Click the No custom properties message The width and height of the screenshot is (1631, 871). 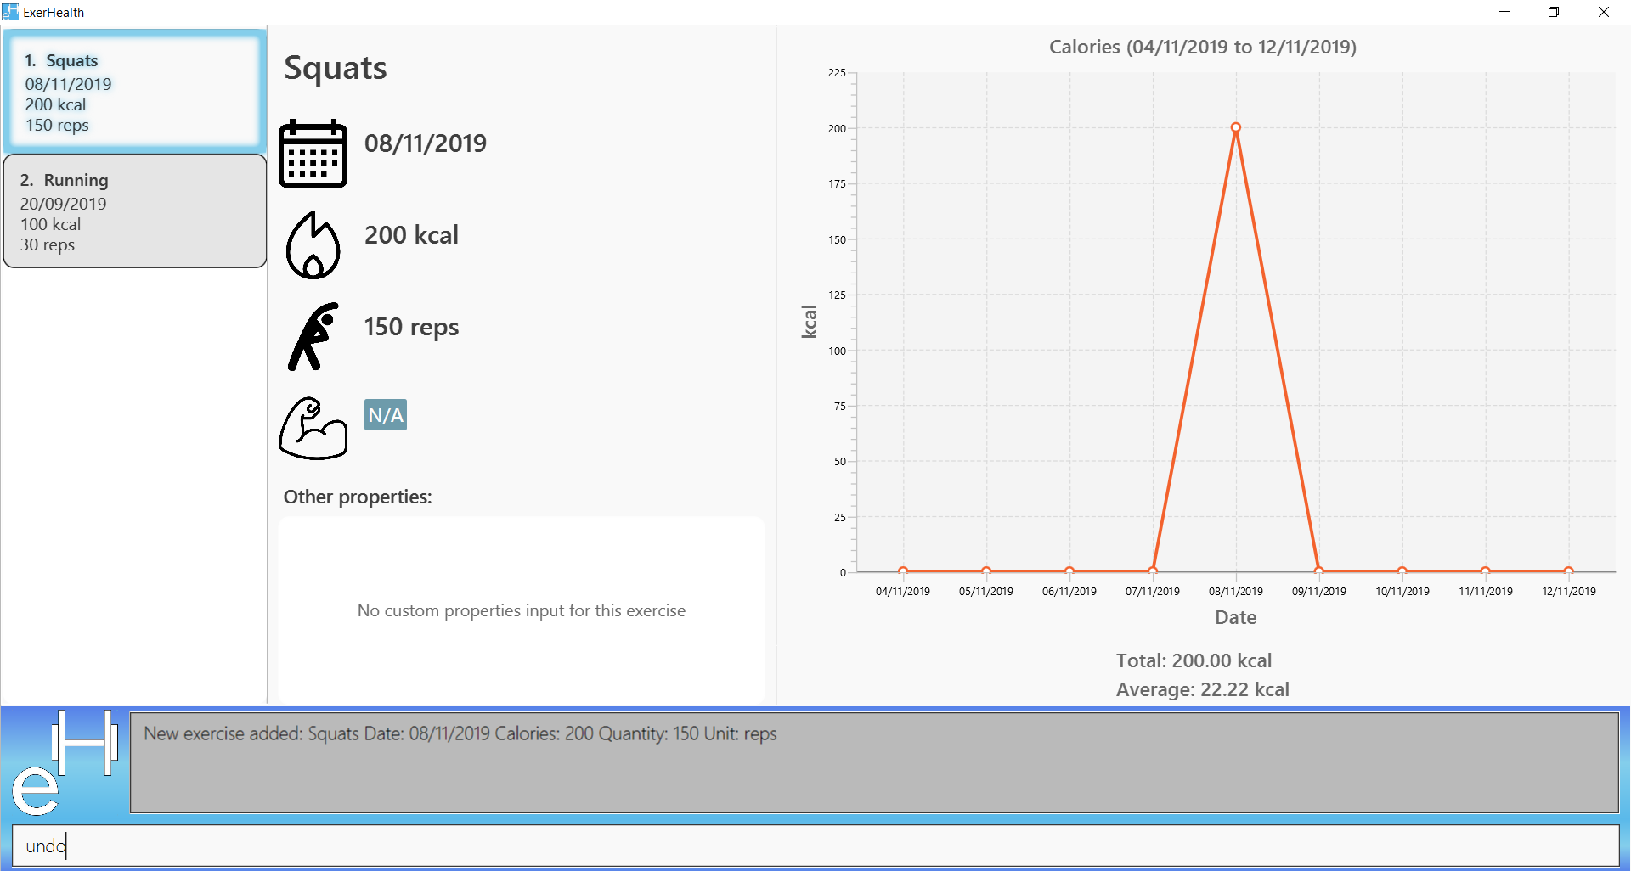522,610
